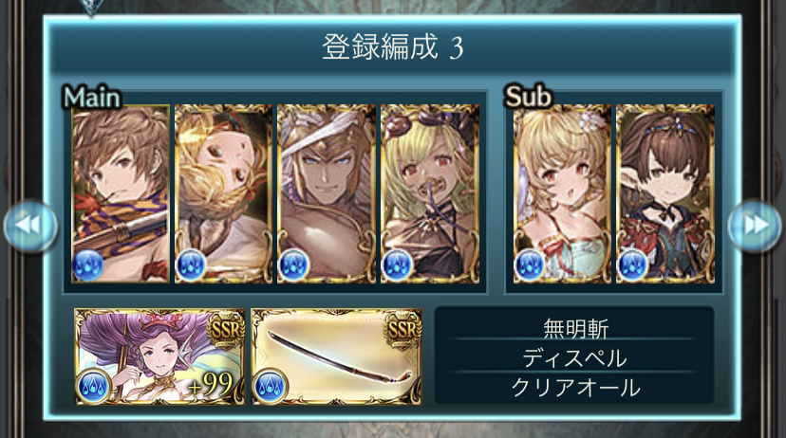Click water element icon on main character

tap(88, 265)
